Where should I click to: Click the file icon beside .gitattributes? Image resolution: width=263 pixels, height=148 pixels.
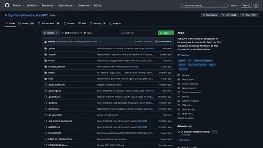coord(46,97)
